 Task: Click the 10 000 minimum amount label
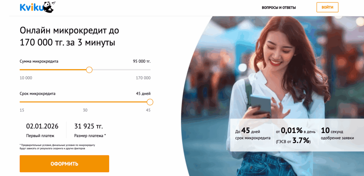tap(26, 78)
